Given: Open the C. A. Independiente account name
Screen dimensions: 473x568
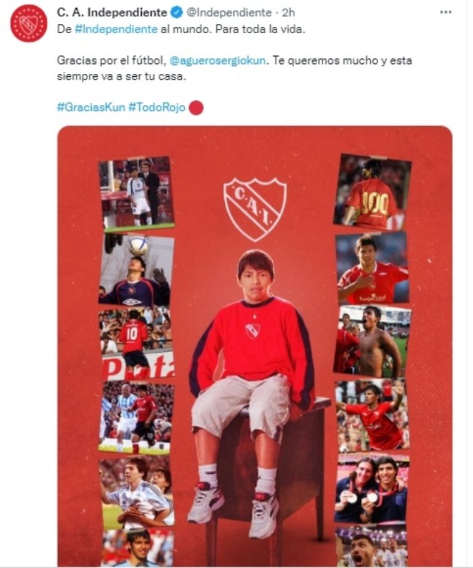Looking at the screenshot, I should 111,12.
